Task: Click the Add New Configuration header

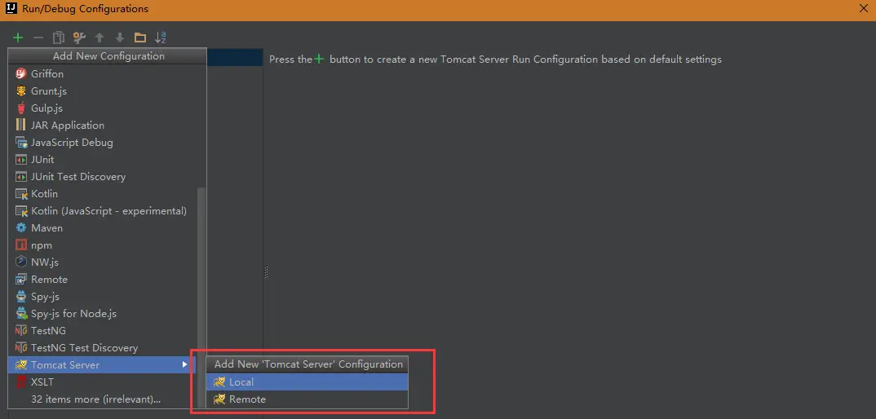Action: pos(108,56)
